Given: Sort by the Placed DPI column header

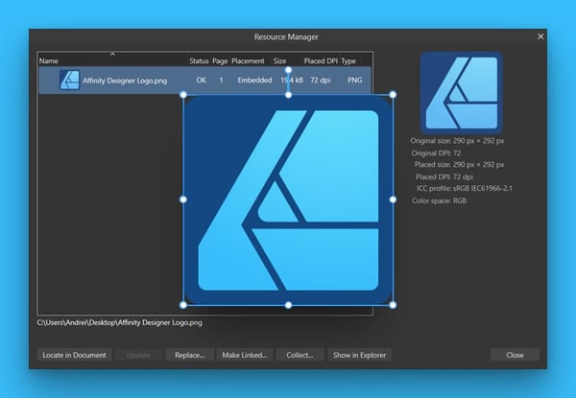Looking at the screenshot, I should click(x=321, y=60).
